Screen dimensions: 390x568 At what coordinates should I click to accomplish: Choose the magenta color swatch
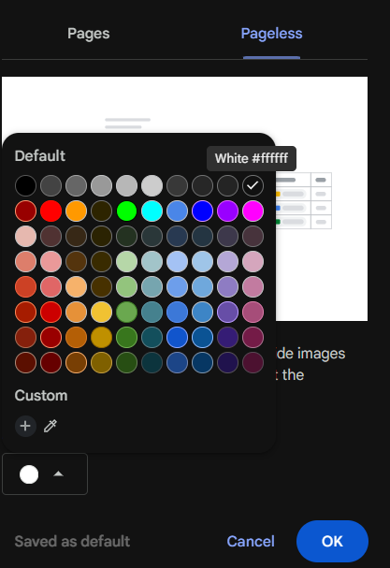[253, 211]
